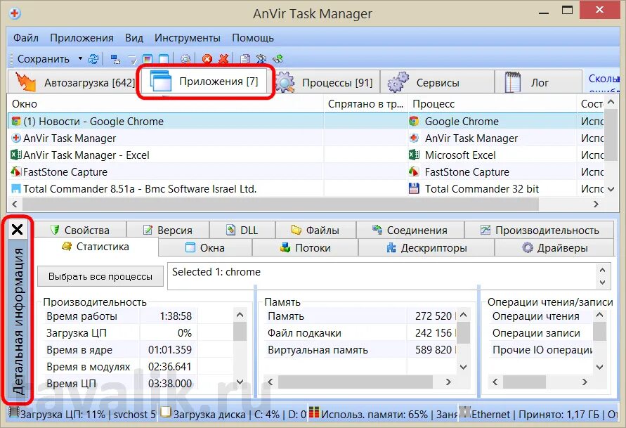The image size is (626, 428).
Task: Sort by the Процесс column header
Action: tap(492, 104)
